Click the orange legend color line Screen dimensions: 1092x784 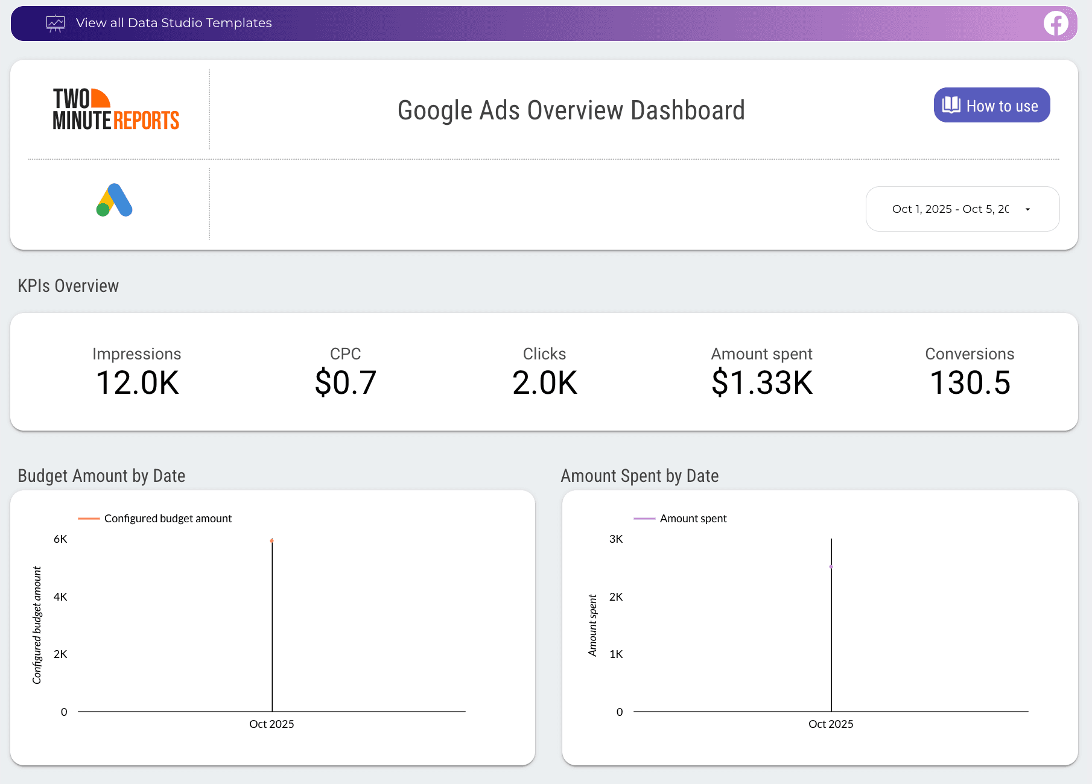click(88, 518)
